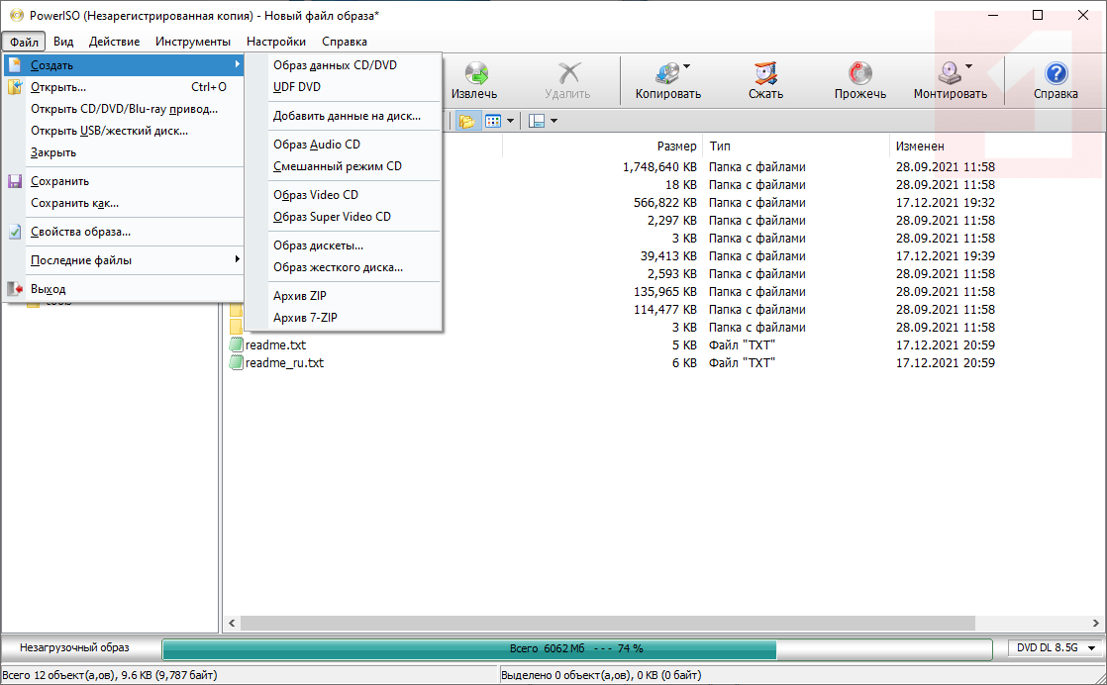Click the right arrow of horizontal scrollbar
The width and height of the screenshot is (1107, 685).
1096,623
